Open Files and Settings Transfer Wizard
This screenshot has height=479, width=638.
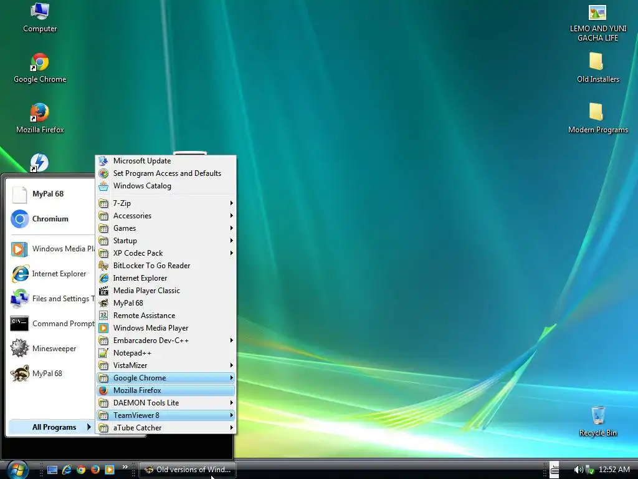52,299
